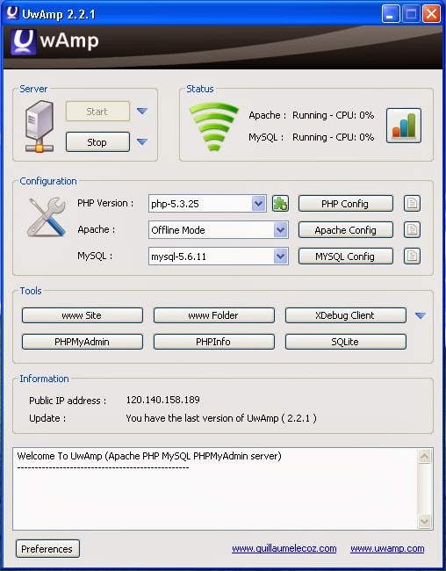This screenshot has width=446, height=571.
Task: Click the public IP address 120.140.158.189
Action: tap(162, 400)
